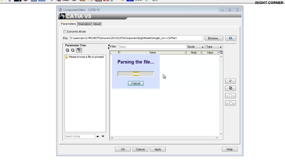
Task: Enable the Dynamic Mode checkbox
Action: pyautogui.click(x=65, y=32)
